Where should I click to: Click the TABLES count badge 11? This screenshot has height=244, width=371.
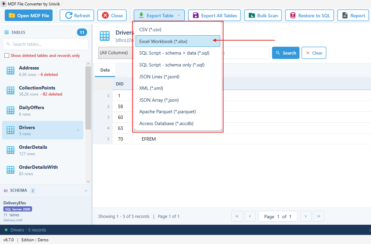click(x=82, y=33)
